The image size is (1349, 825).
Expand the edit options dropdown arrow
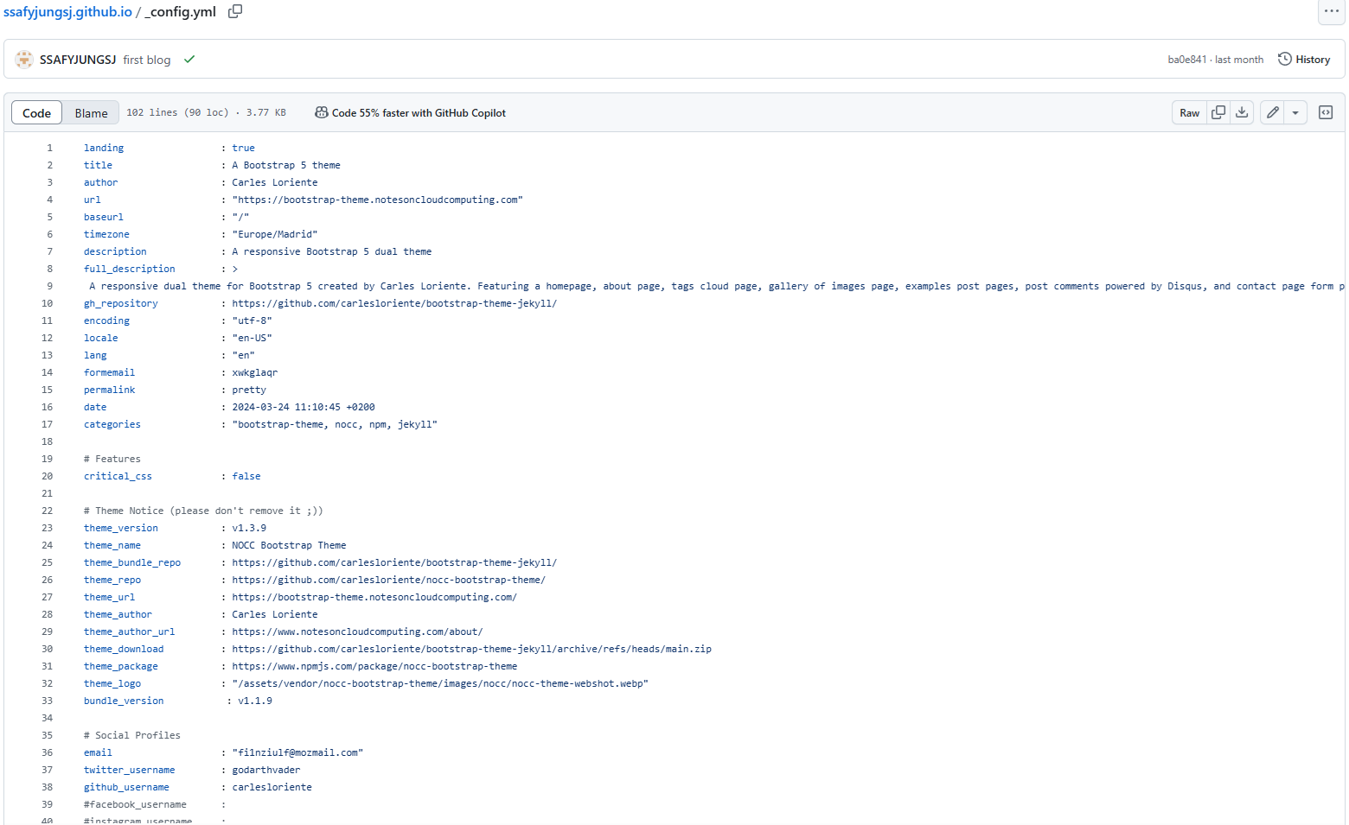(x=1295, y=112)
